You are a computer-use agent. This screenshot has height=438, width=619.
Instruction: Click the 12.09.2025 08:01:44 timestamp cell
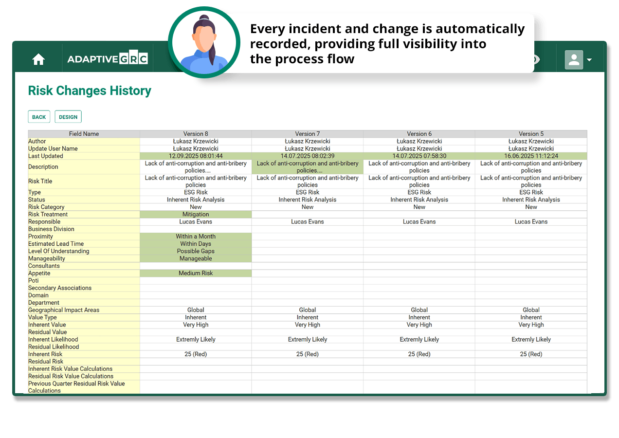196,156
